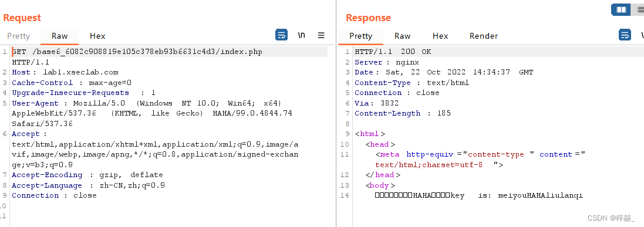This screenshot has width=644, height=227.
Task: Click the Accept-Encoding: gzip, deflate header
Action: click(x=87, y=175)
